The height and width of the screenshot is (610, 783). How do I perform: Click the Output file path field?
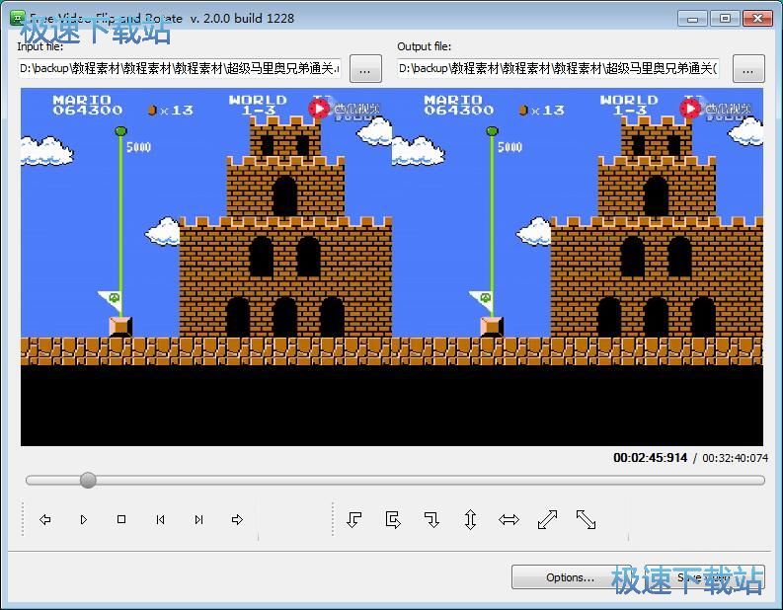[558, 68]
